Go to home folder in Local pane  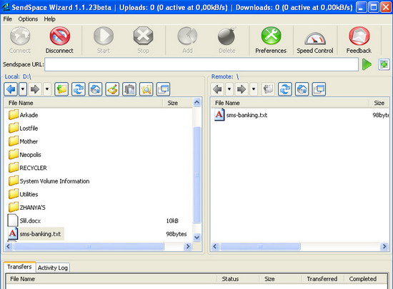tap(96, 89)
